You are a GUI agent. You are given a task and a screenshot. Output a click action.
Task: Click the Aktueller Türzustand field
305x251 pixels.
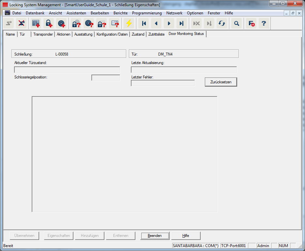67,70
